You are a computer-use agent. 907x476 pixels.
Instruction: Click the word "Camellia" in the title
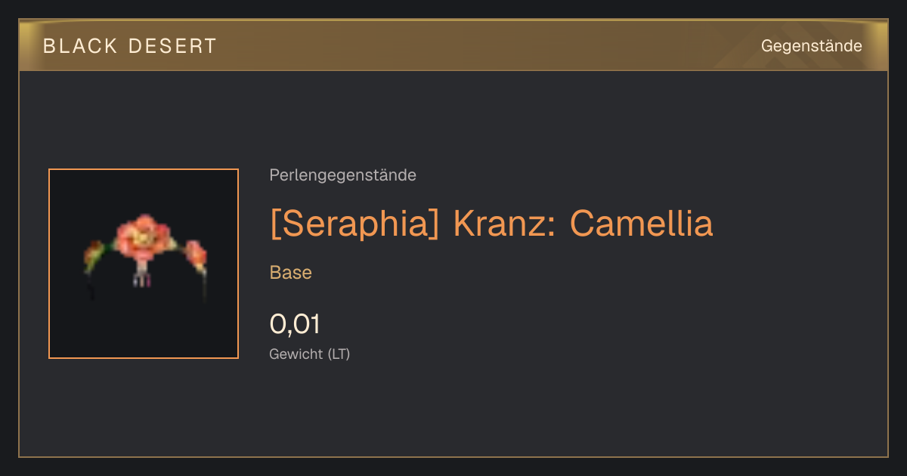tap(641, 223)
